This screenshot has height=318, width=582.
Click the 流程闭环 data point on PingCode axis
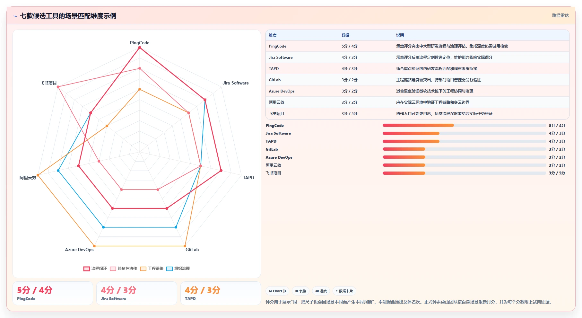(x=140, y=48)
